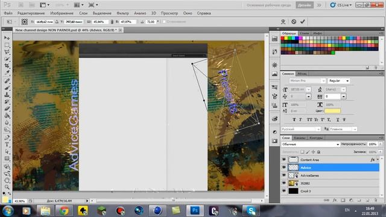The image size is (386, 217).
Task: Open the CS Live button
Action: coord(341,5)
